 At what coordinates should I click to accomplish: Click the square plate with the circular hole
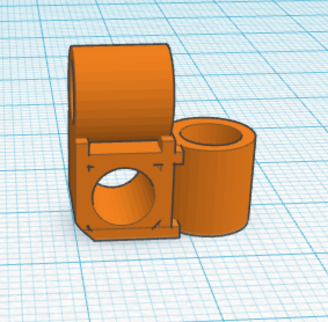126,188
